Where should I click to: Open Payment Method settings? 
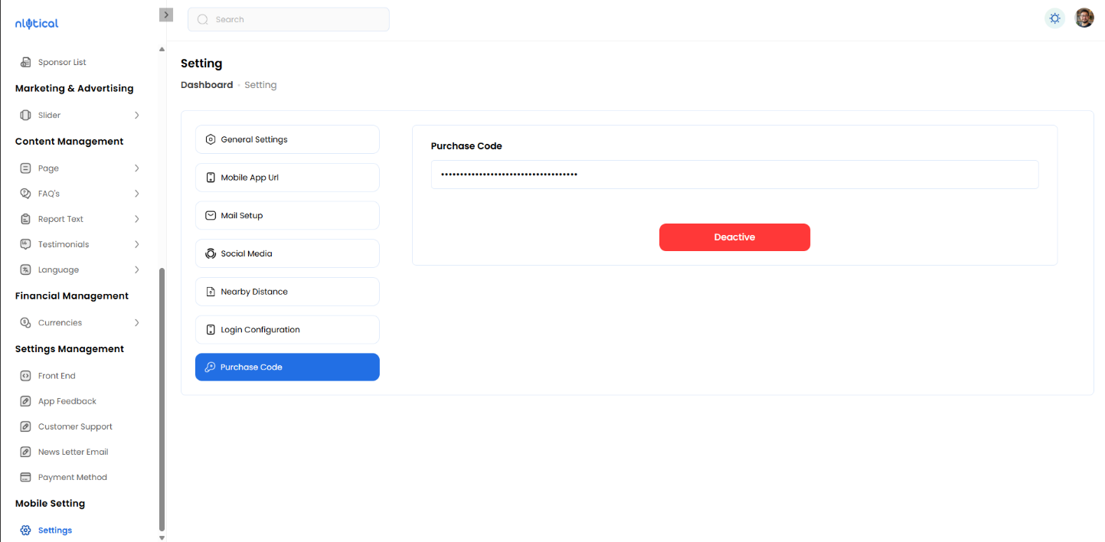point(72,477)
